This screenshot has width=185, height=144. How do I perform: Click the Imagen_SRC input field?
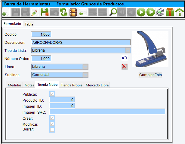point(107,112)
